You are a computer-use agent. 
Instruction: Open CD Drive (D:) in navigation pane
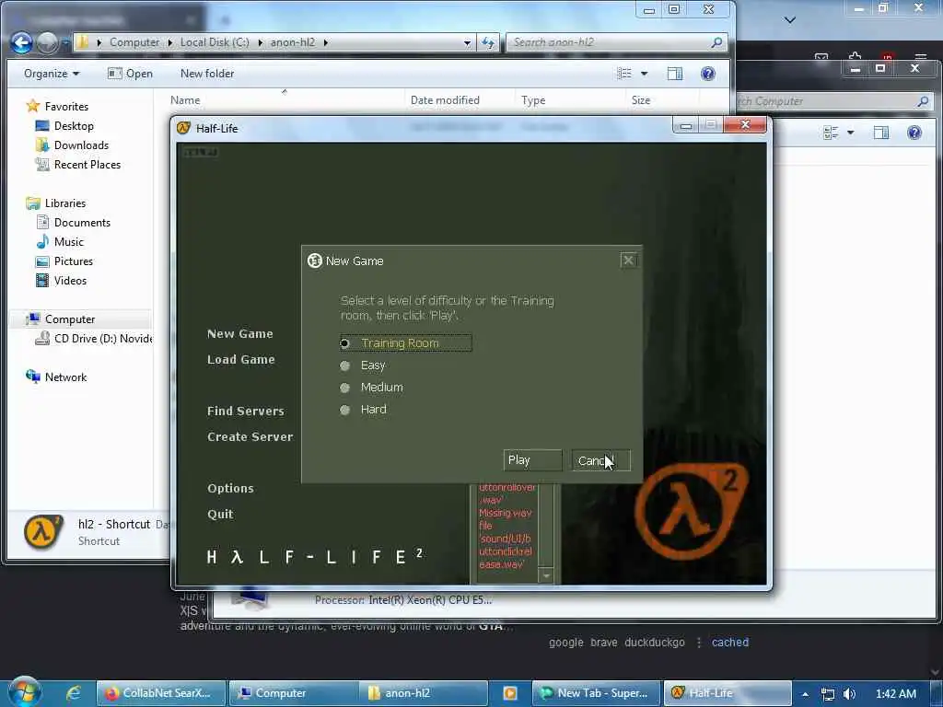click(94, 339)
